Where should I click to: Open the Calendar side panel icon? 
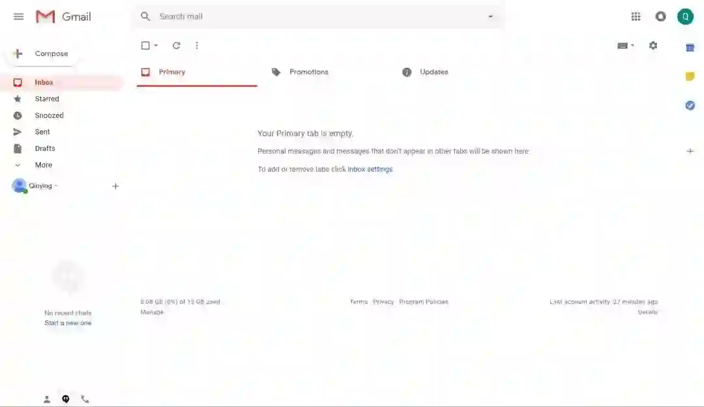(690, 48)
